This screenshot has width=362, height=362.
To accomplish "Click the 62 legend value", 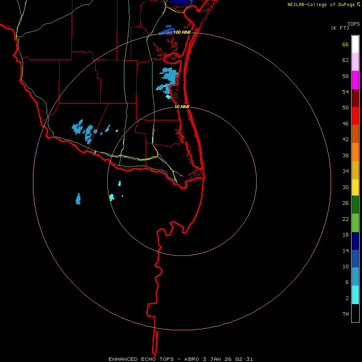I will click(x=346, y=60).
